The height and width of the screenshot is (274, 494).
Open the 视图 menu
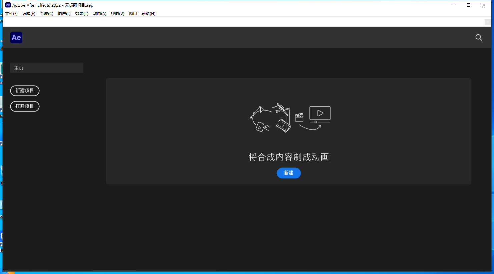pos(117,14)
